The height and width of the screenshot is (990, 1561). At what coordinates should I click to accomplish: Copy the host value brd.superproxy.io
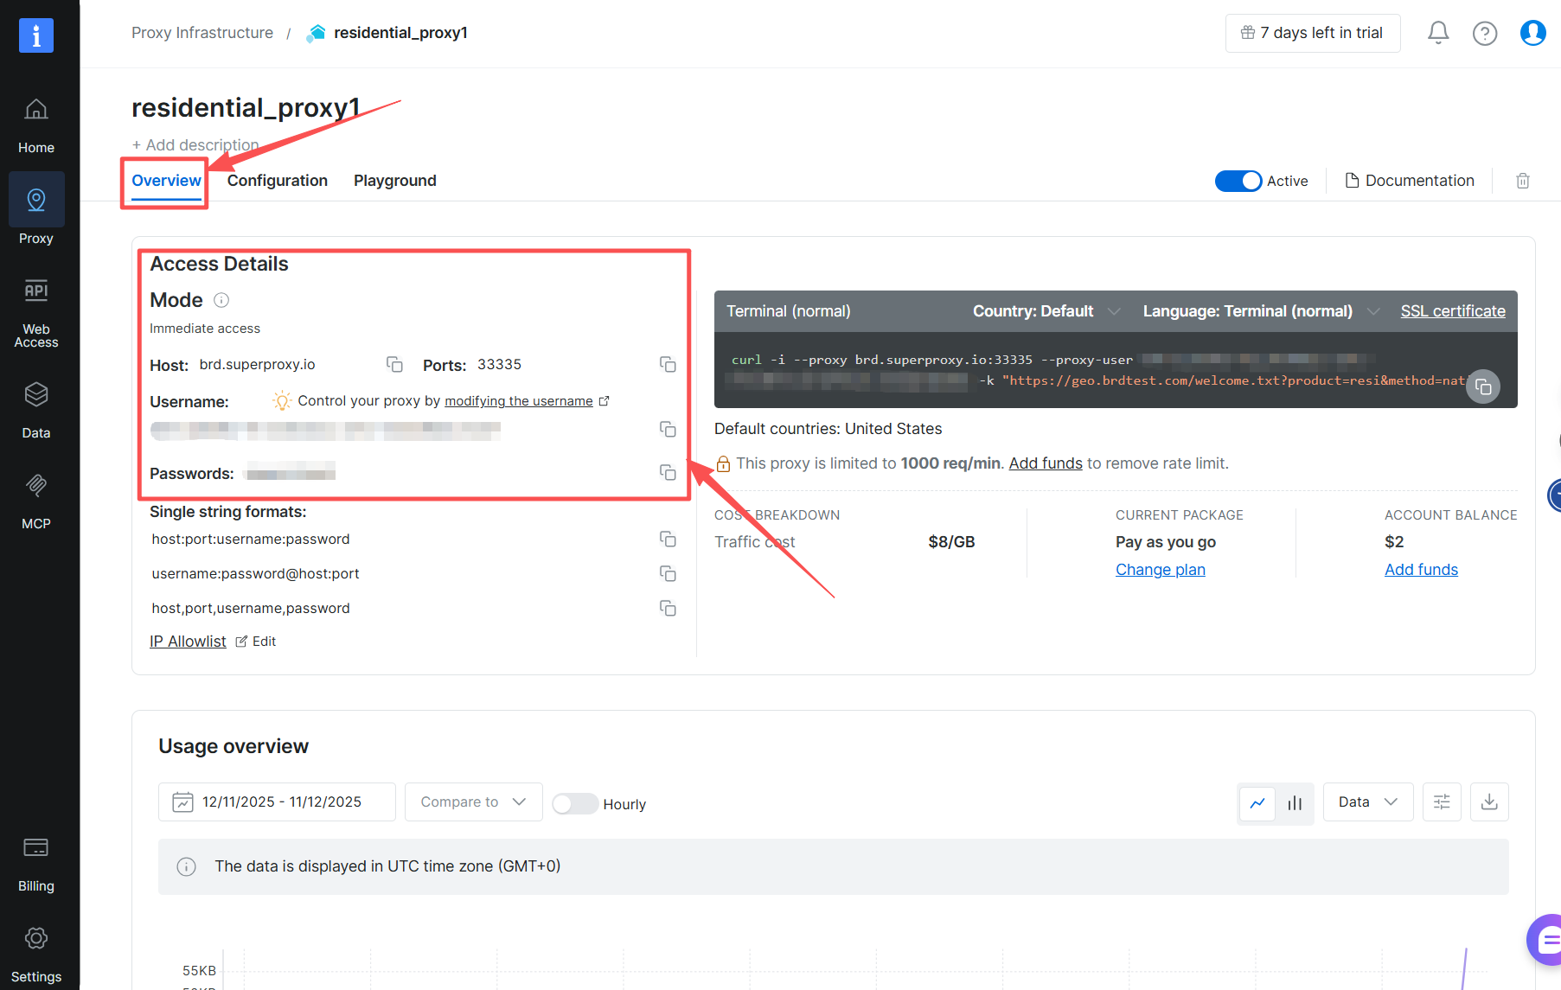(394, 364)
